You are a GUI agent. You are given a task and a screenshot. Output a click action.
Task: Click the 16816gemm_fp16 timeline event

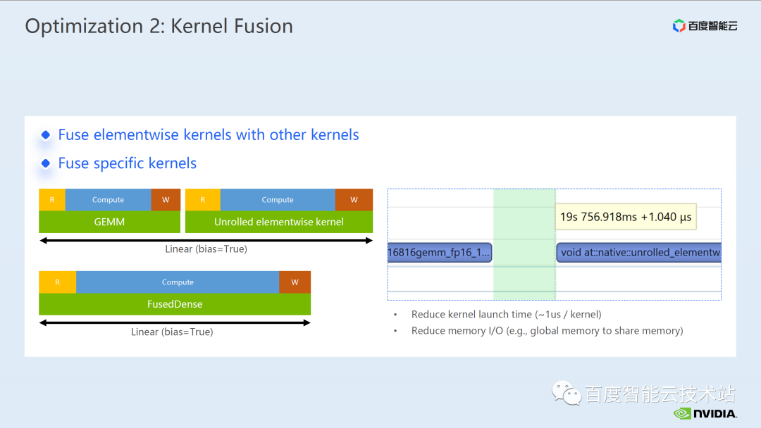(x=439, y=252)
